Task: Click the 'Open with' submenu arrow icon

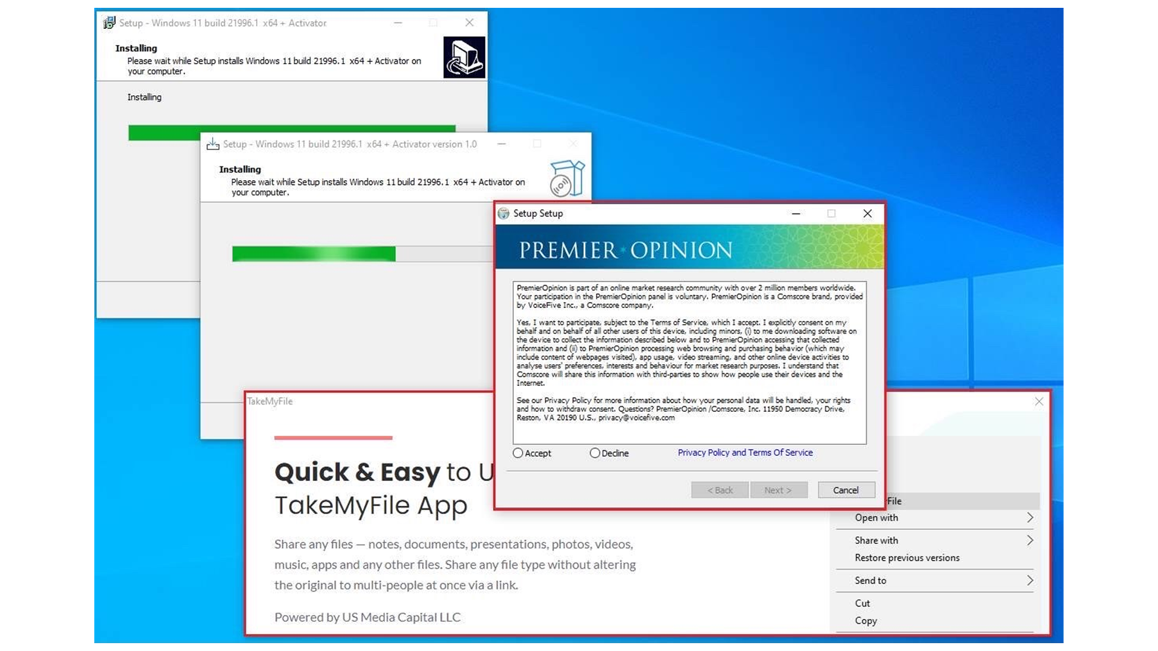Action: pyautogui.click(x=1030, y=517)
